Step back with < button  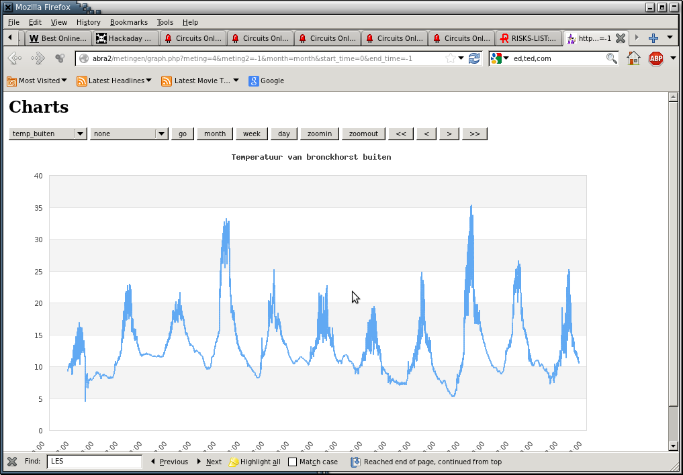(426, 134)
